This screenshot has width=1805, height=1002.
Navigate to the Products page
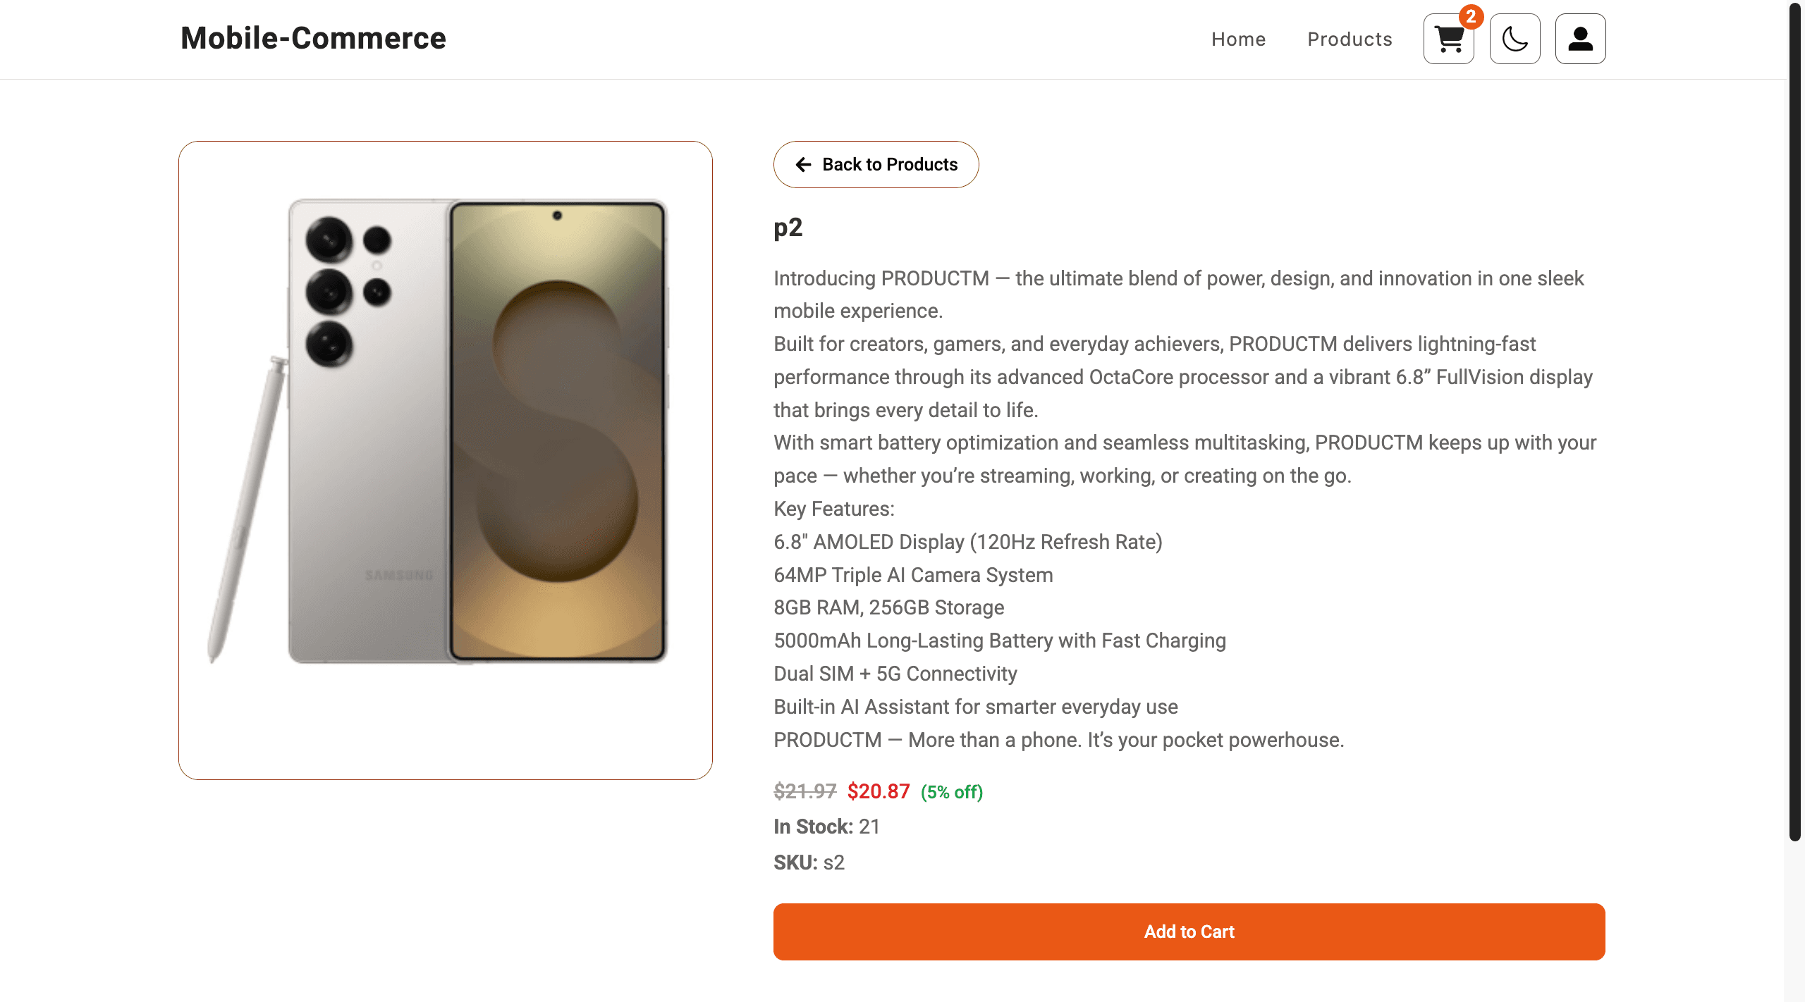1349,39
